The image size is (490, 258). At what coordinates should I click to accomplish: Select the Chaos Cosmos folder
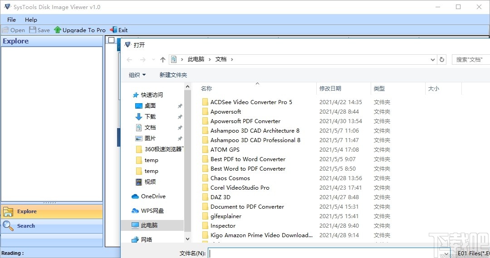tap(230, 178)
